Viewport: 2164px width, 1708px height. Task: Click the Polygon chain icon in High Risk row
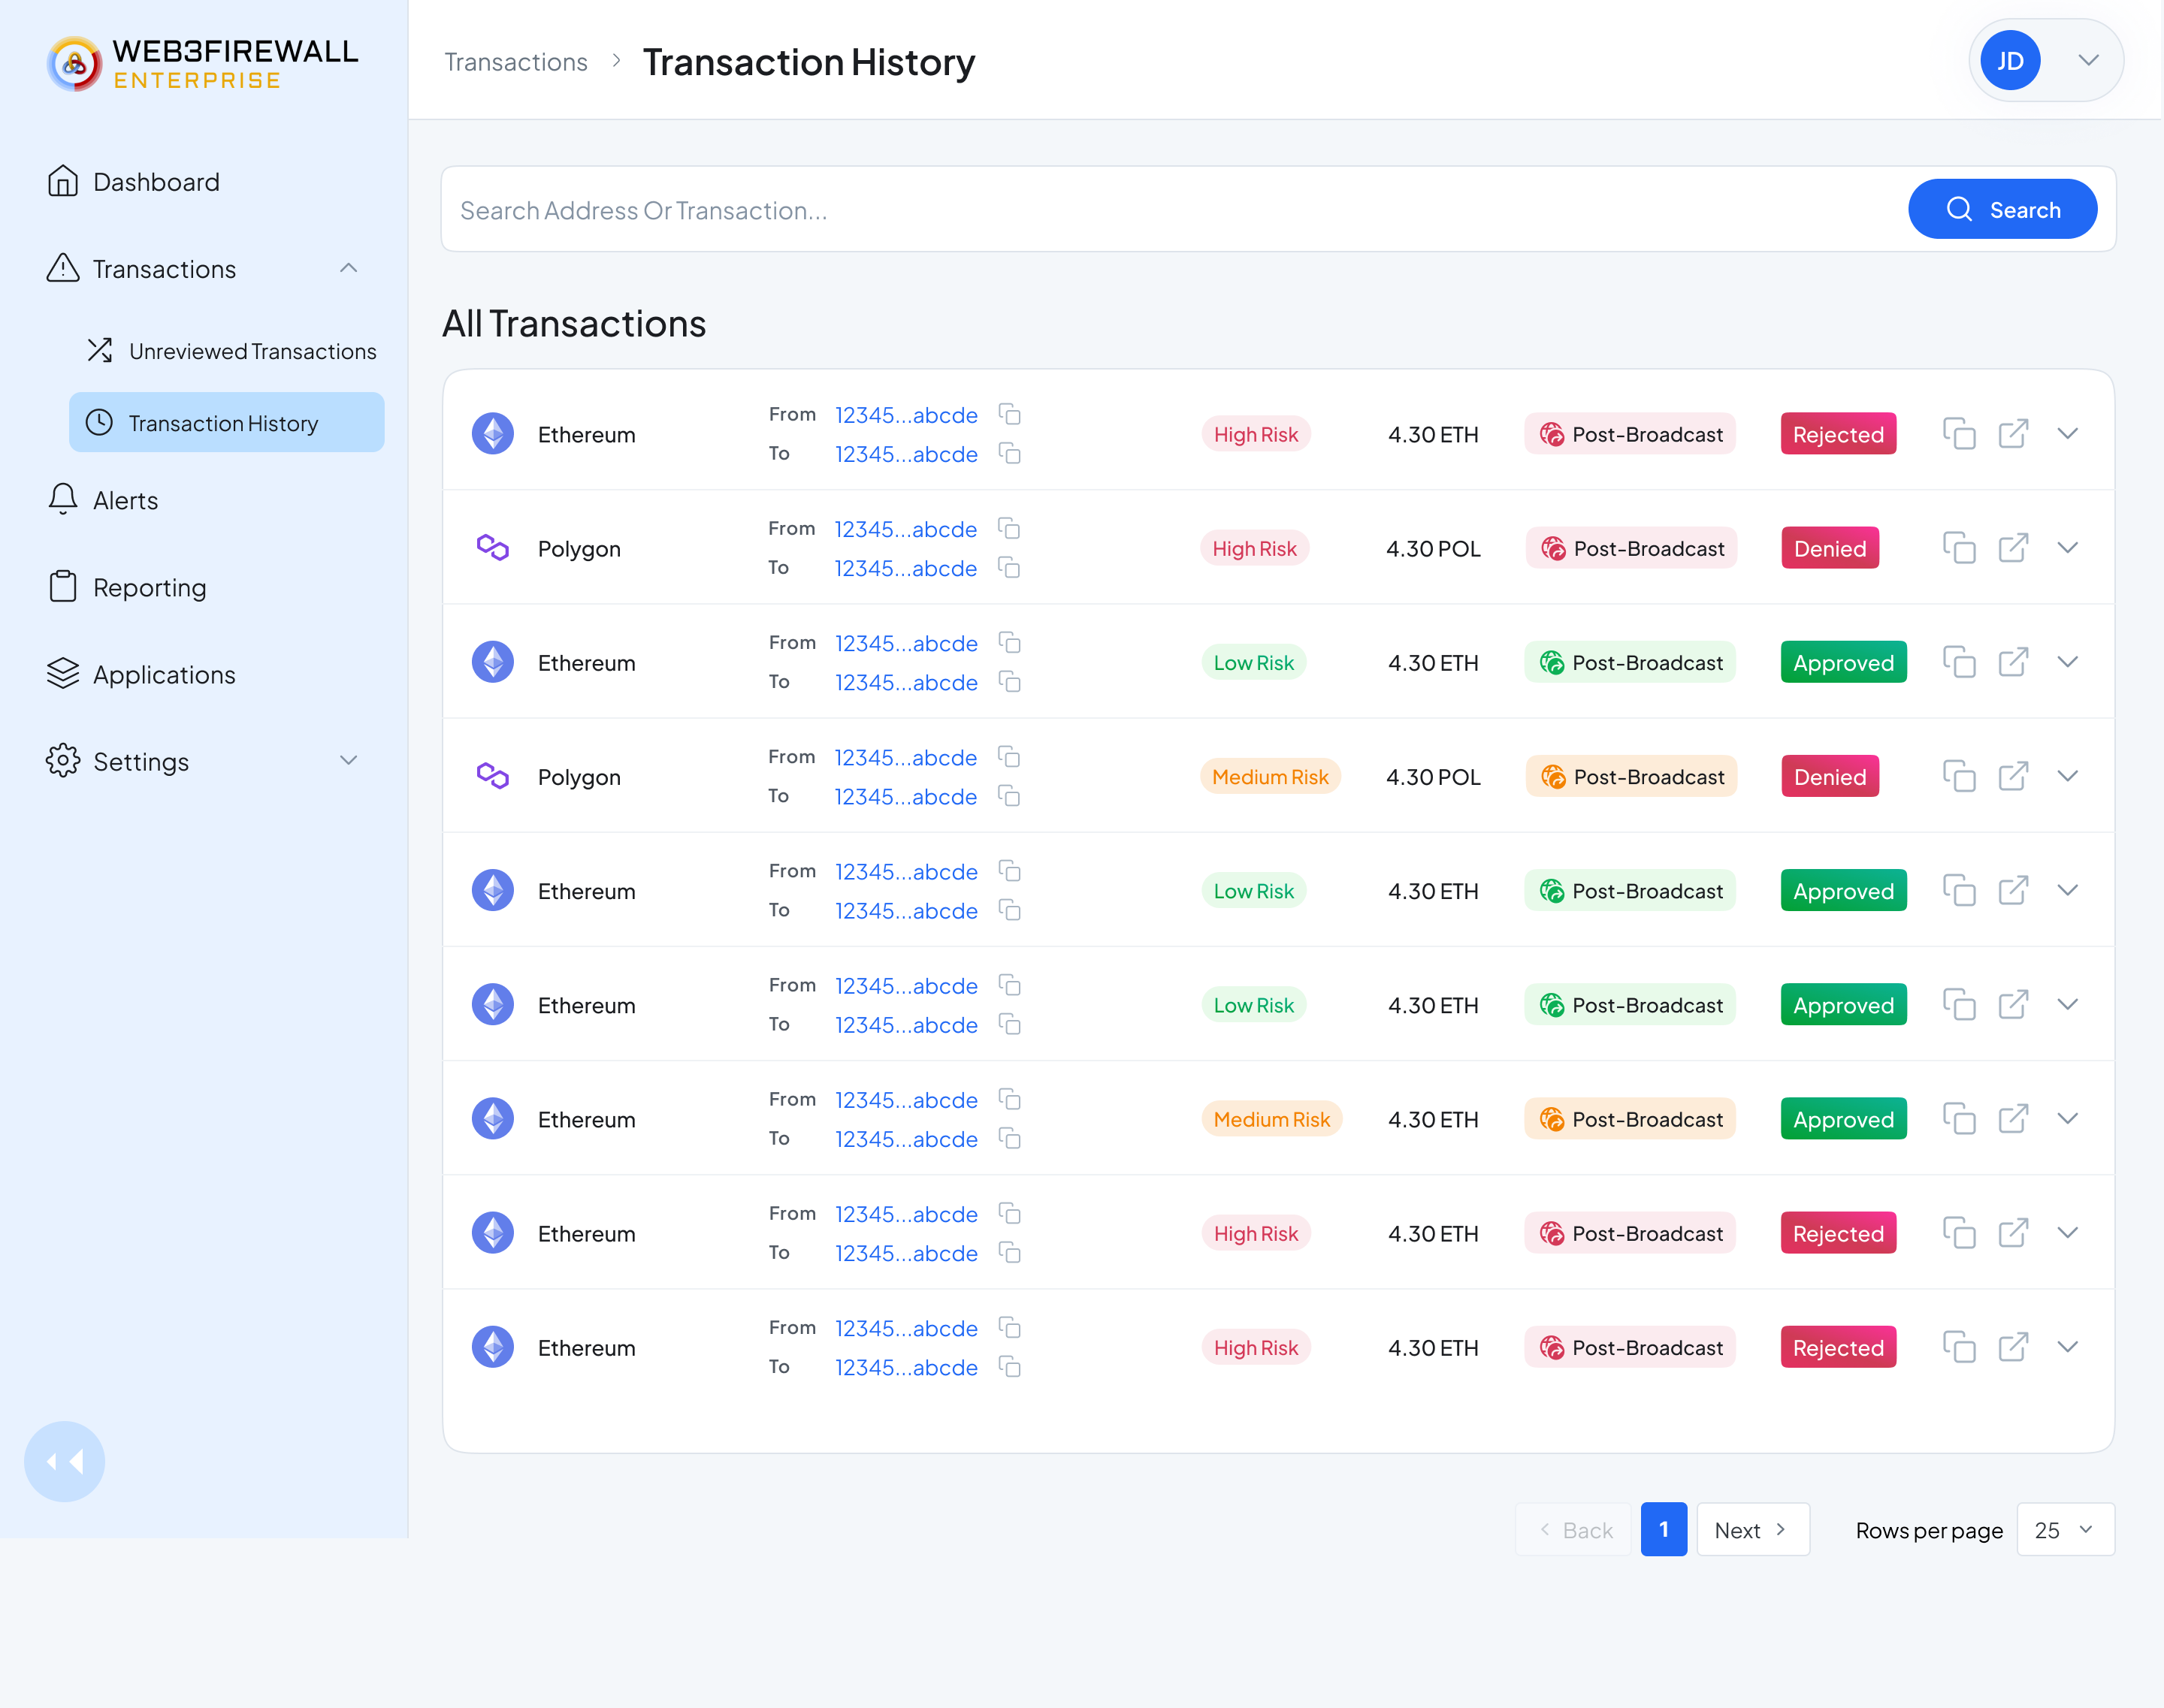[x=492, y=548]
